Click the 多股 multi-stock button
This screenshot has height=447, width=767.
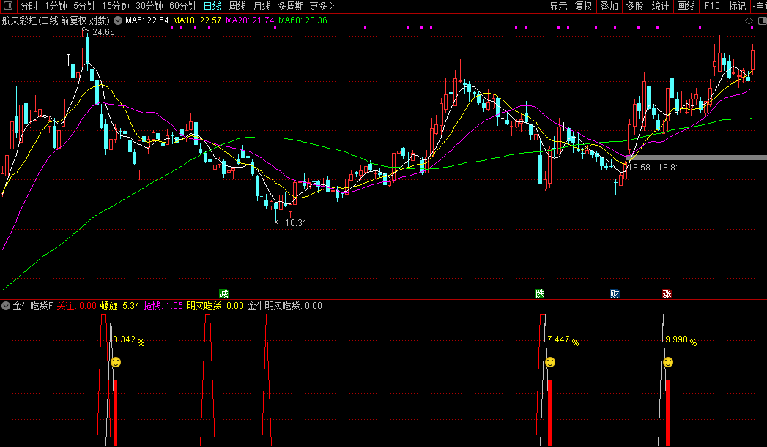[x=634, y=6]
